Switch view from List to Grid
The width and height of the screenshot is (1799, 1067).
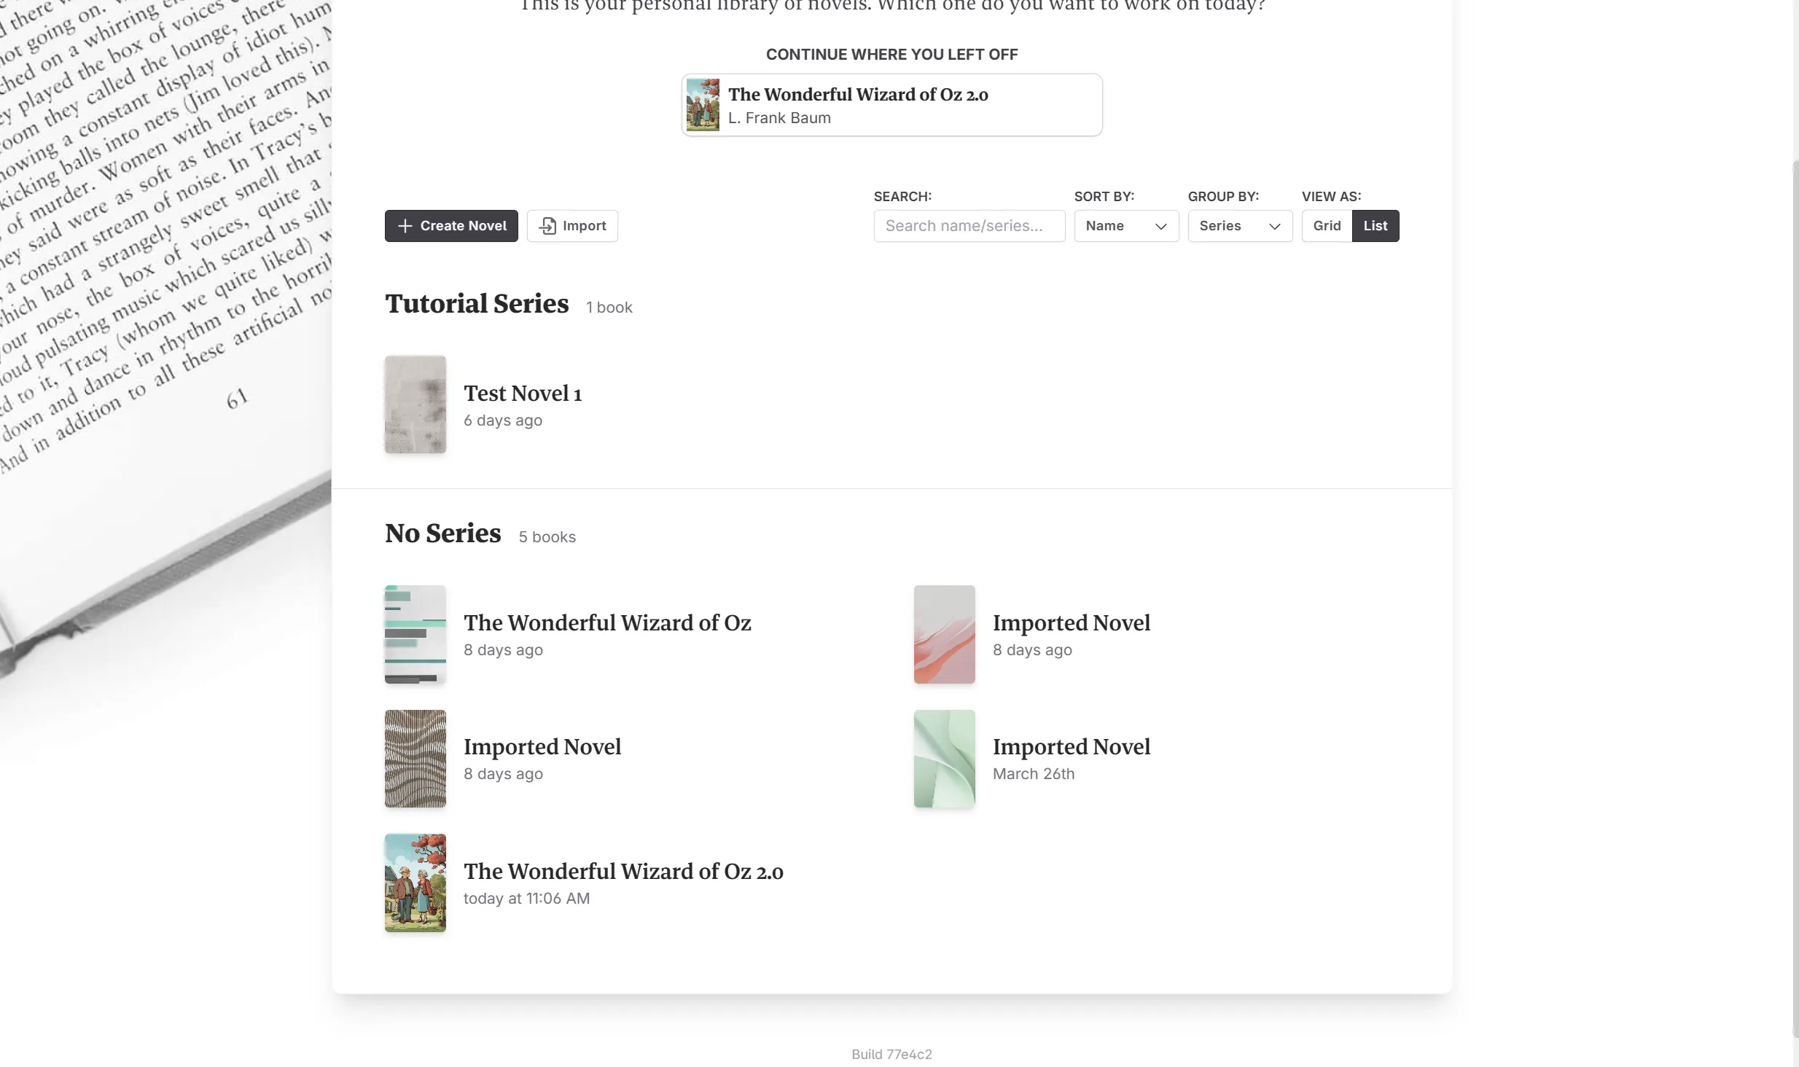1327,225
